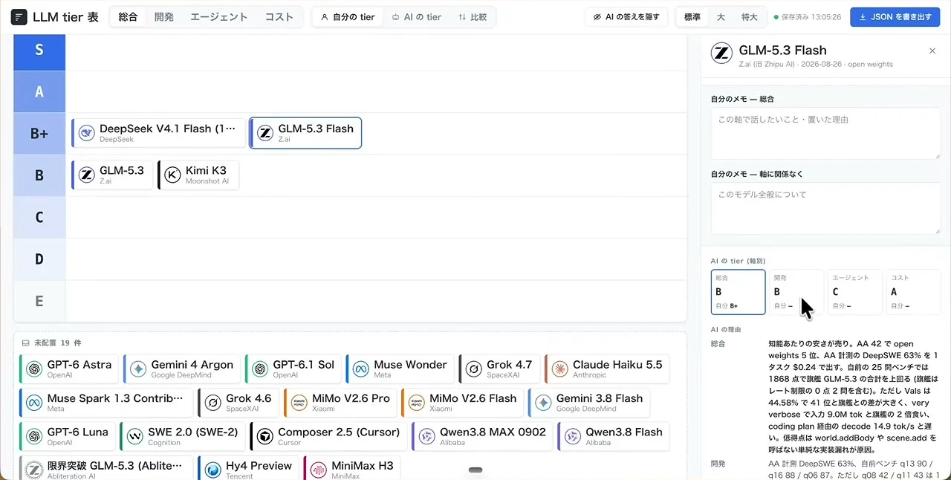This screenshot has height=480, width=951.
Task: Switch view to 自分の tier
Action: click(x=348, y=17)
